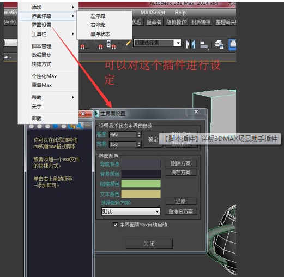This screenshot has width=284, height=277.
Task: Toggle the Angle Snap magnet icon
Action: pos(100,47)
